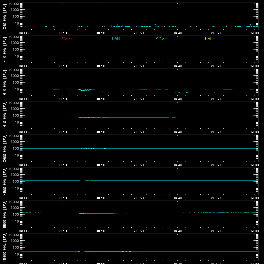Click the 100 tick on the 410 MHz axis
The image size is (264, 264).
click(16, 49)
